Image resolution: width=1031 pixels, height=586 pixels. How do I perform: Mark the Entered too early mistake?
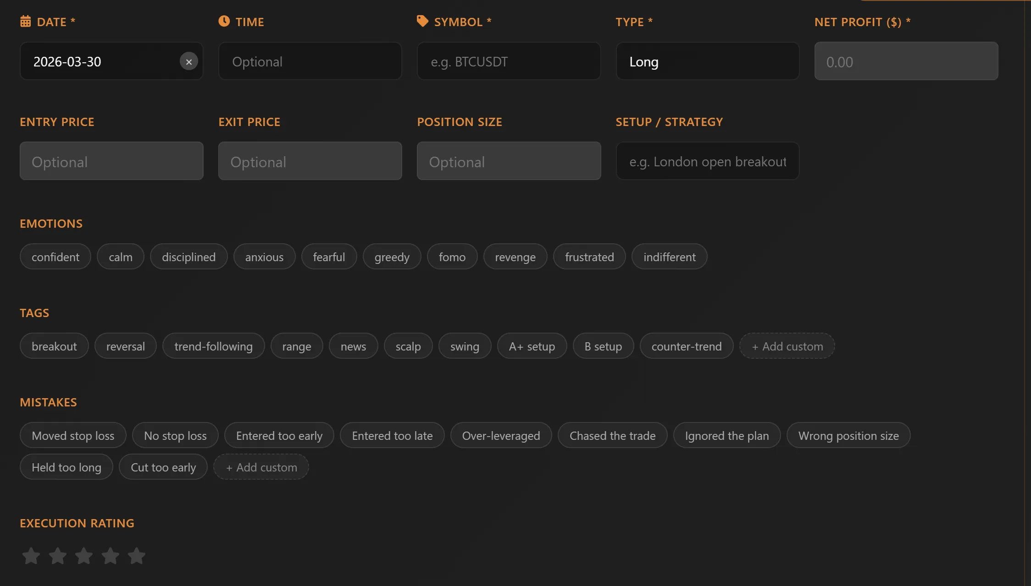click(x=279, y=435)
